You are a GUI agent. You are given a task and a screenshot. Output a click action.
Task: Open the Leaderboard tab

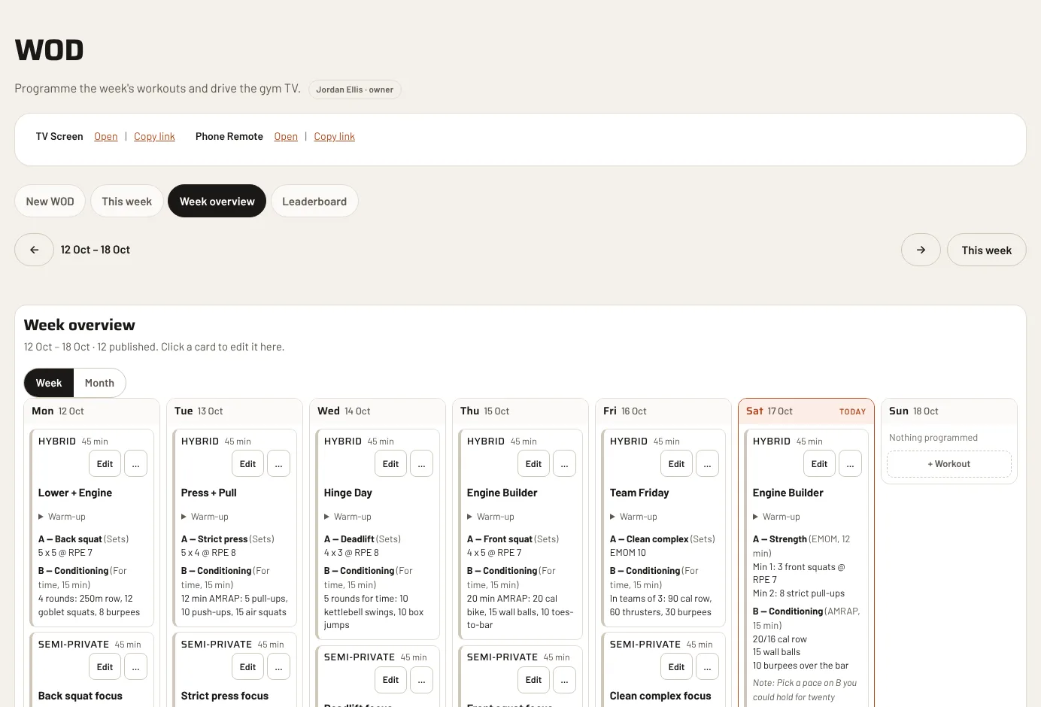pos(314,202)
